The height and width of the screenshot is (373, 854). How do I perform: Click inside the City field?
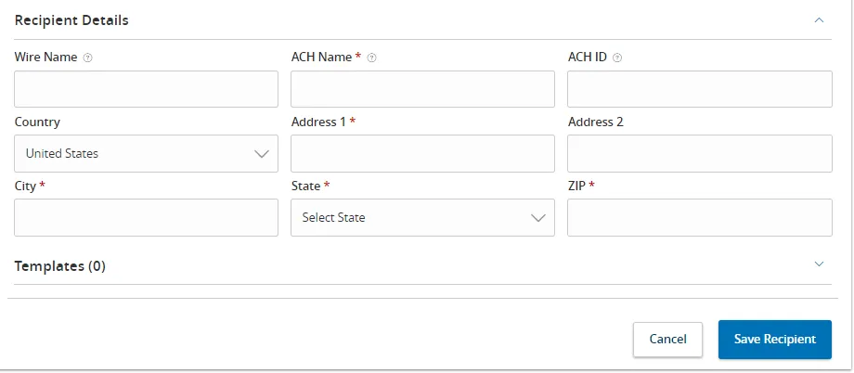[146, 218]
